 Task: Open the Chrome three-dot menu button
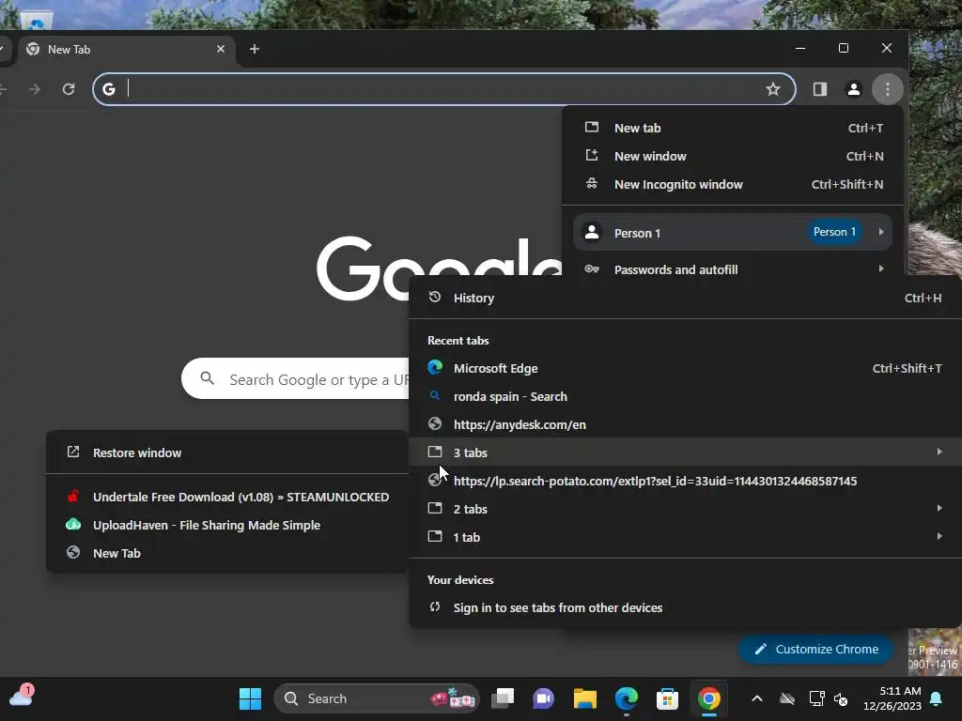(x=887, y=89)
